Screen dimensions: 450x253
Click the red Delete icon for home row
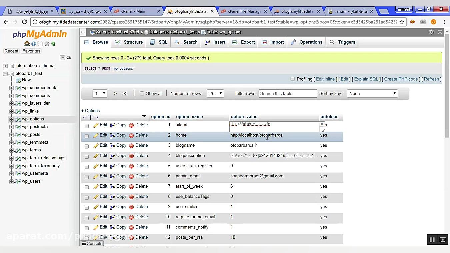131,136
